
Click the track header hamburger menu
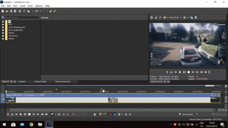(2, 95)
